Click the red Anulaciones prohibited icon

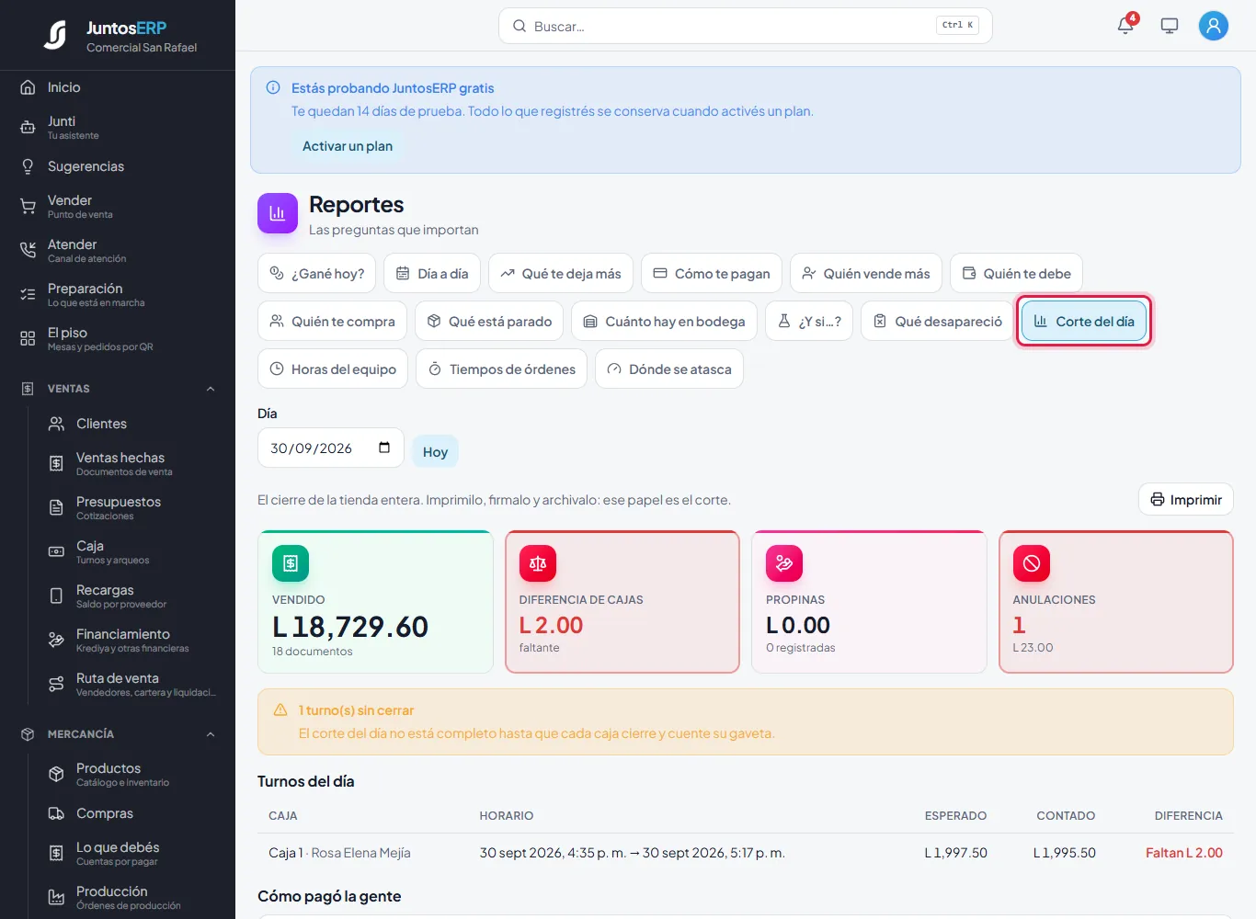coord(1032,563)
